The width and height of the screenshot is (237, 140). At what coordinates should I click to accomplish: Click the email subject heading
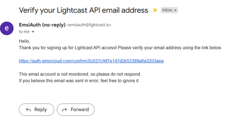(x=83, y=11)
